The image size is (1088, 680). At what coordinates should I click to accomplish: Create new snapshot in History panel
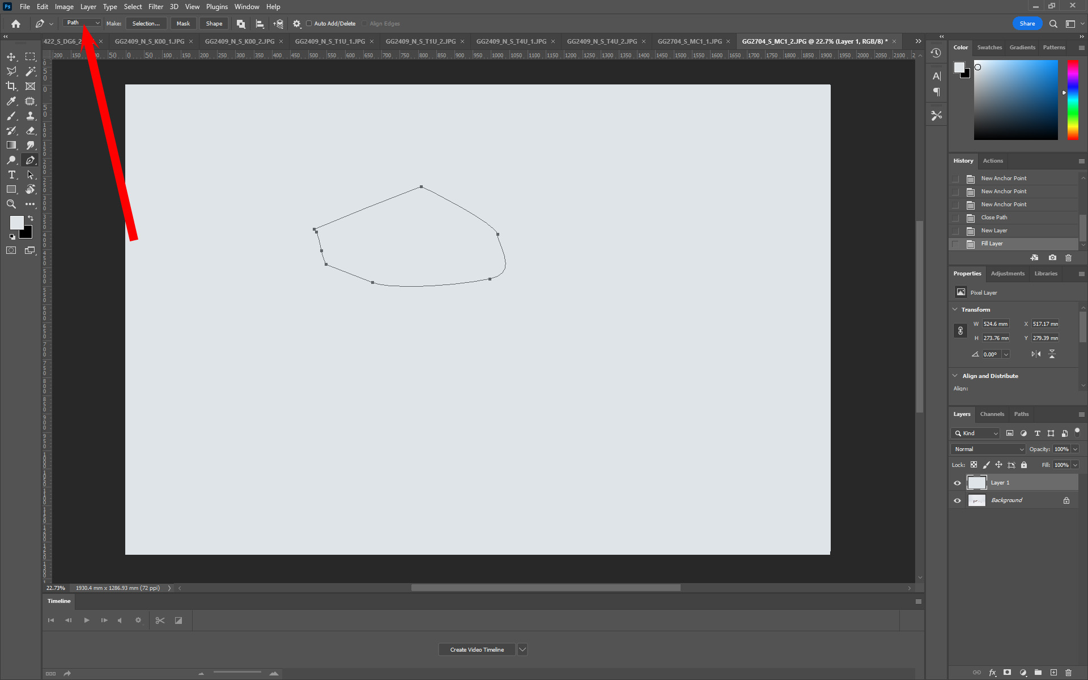[1052, 258]
